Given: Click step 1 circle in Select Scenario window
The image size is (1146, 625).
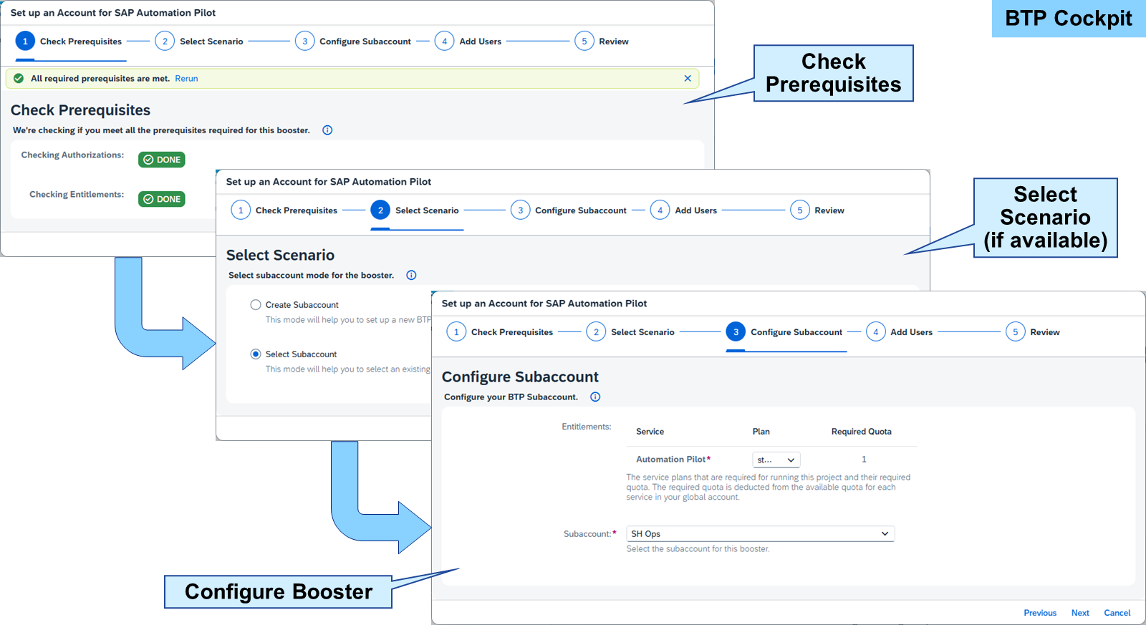Looking at the screenshot, I should pyautogui.click(x=241, y=210).
